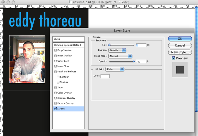
Task: Click the Satin label
Action: [x=60, y=87]
